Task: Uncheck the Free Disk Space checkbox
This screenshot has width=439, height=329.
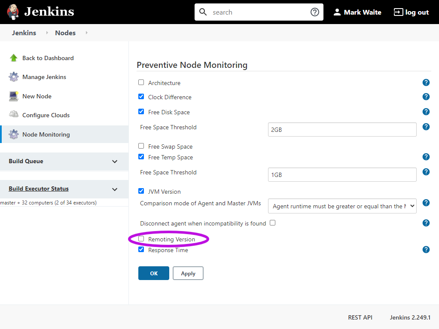Action: tap(141, 111)
